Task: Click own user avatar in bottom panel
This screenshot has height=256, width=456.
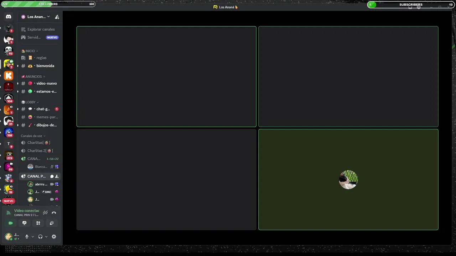Action: point(9,236)
